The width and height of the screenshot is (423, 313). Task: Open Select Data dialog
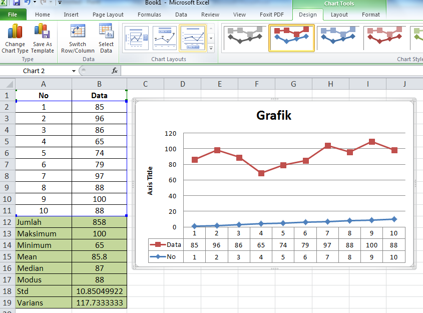(106, 39)
